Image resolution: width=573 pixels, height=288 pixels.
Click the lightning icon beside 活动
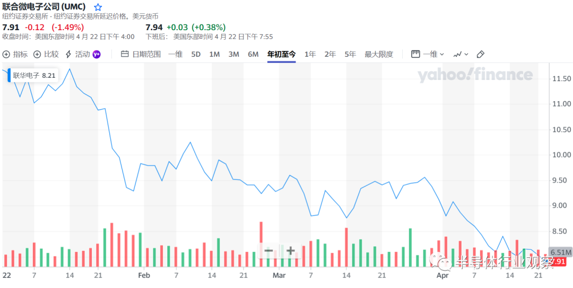(x=68, y=55)
